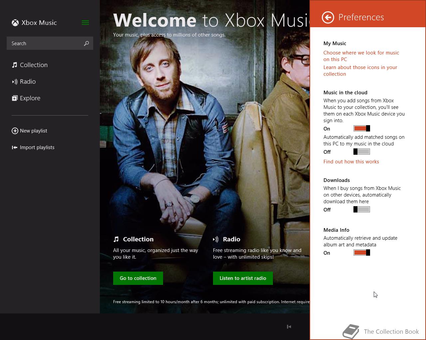This screenshot has width=426, height=340.
Task: Click the Xbox Music title text
Action: [39, 23]
